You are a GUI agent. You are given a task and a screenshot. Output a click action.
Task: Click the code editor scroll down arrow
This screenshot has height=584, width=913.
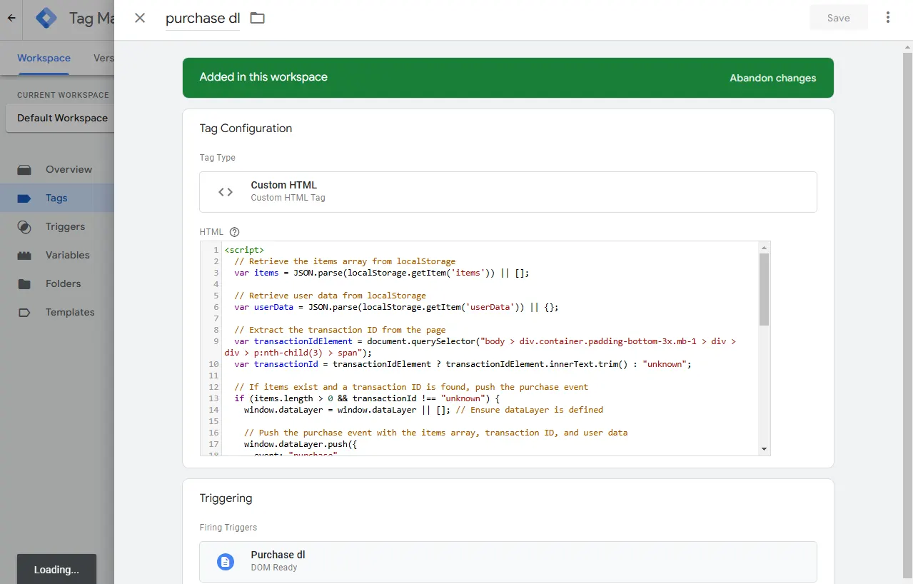pos(764,448)
